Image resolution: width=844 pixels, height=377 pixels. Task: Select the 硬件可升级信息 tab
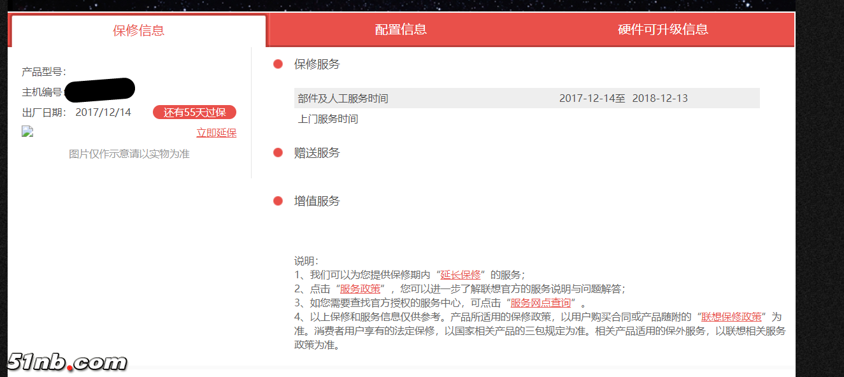[662, 29]
